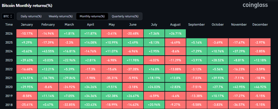Select the 2018 November -36.57% cell
Viewport: 278px width, 109px height.
pyautogui.click(x=239, y=105)
